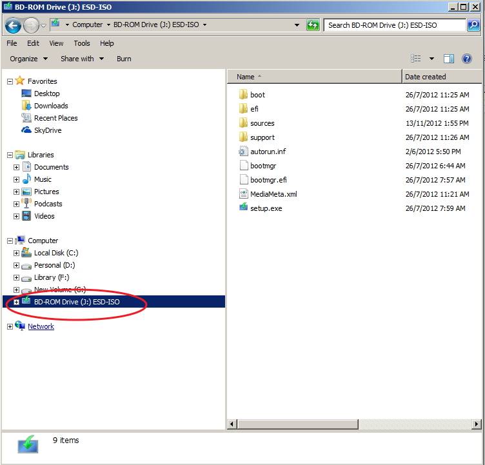
Task: Open the Edit menu
Action: [x=33, y=43]
